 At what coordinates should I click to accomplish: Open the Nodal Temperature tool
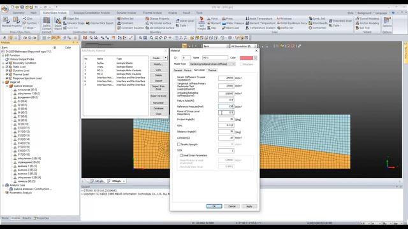[259, 18]
